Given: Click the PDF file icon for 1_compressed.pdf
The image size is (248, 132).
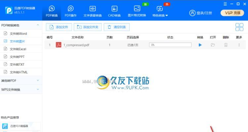Looking at the screenshot, I should 59,45.
